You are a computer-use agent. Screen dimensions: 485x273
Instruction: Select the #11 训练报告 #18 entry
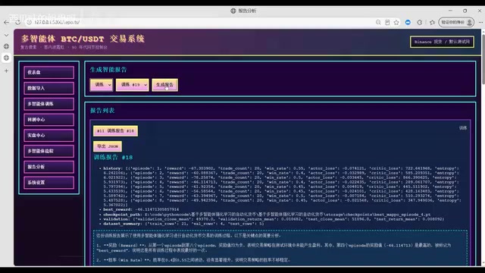115,131
